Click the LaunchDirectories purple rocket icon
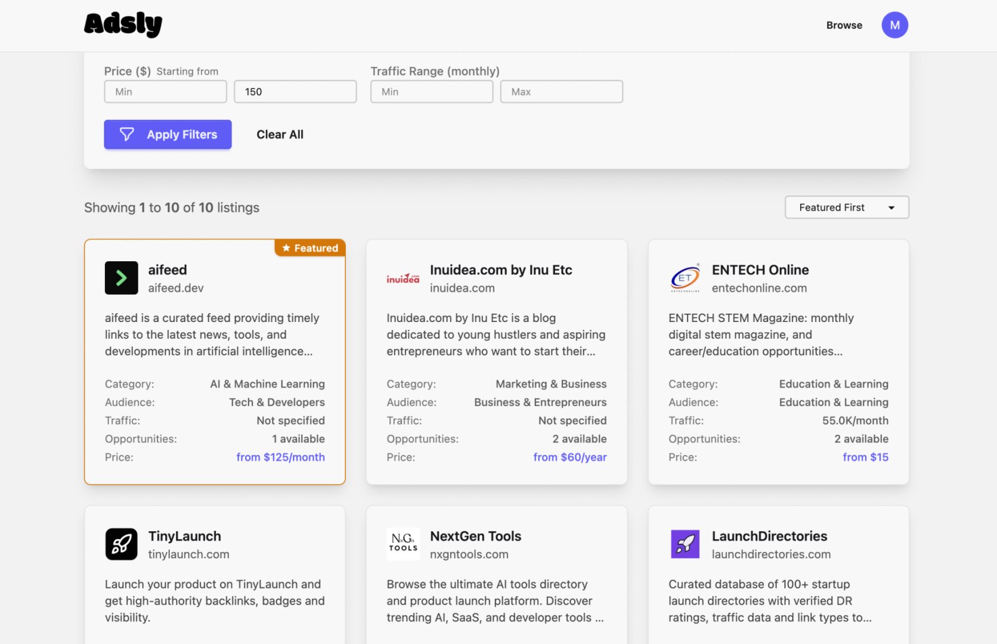 pyautogui.click(x=685, y=544)
